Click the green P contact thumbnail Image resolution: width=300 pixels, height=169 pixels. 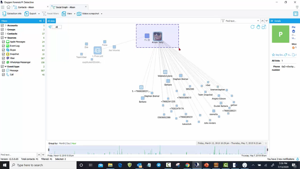280,34
